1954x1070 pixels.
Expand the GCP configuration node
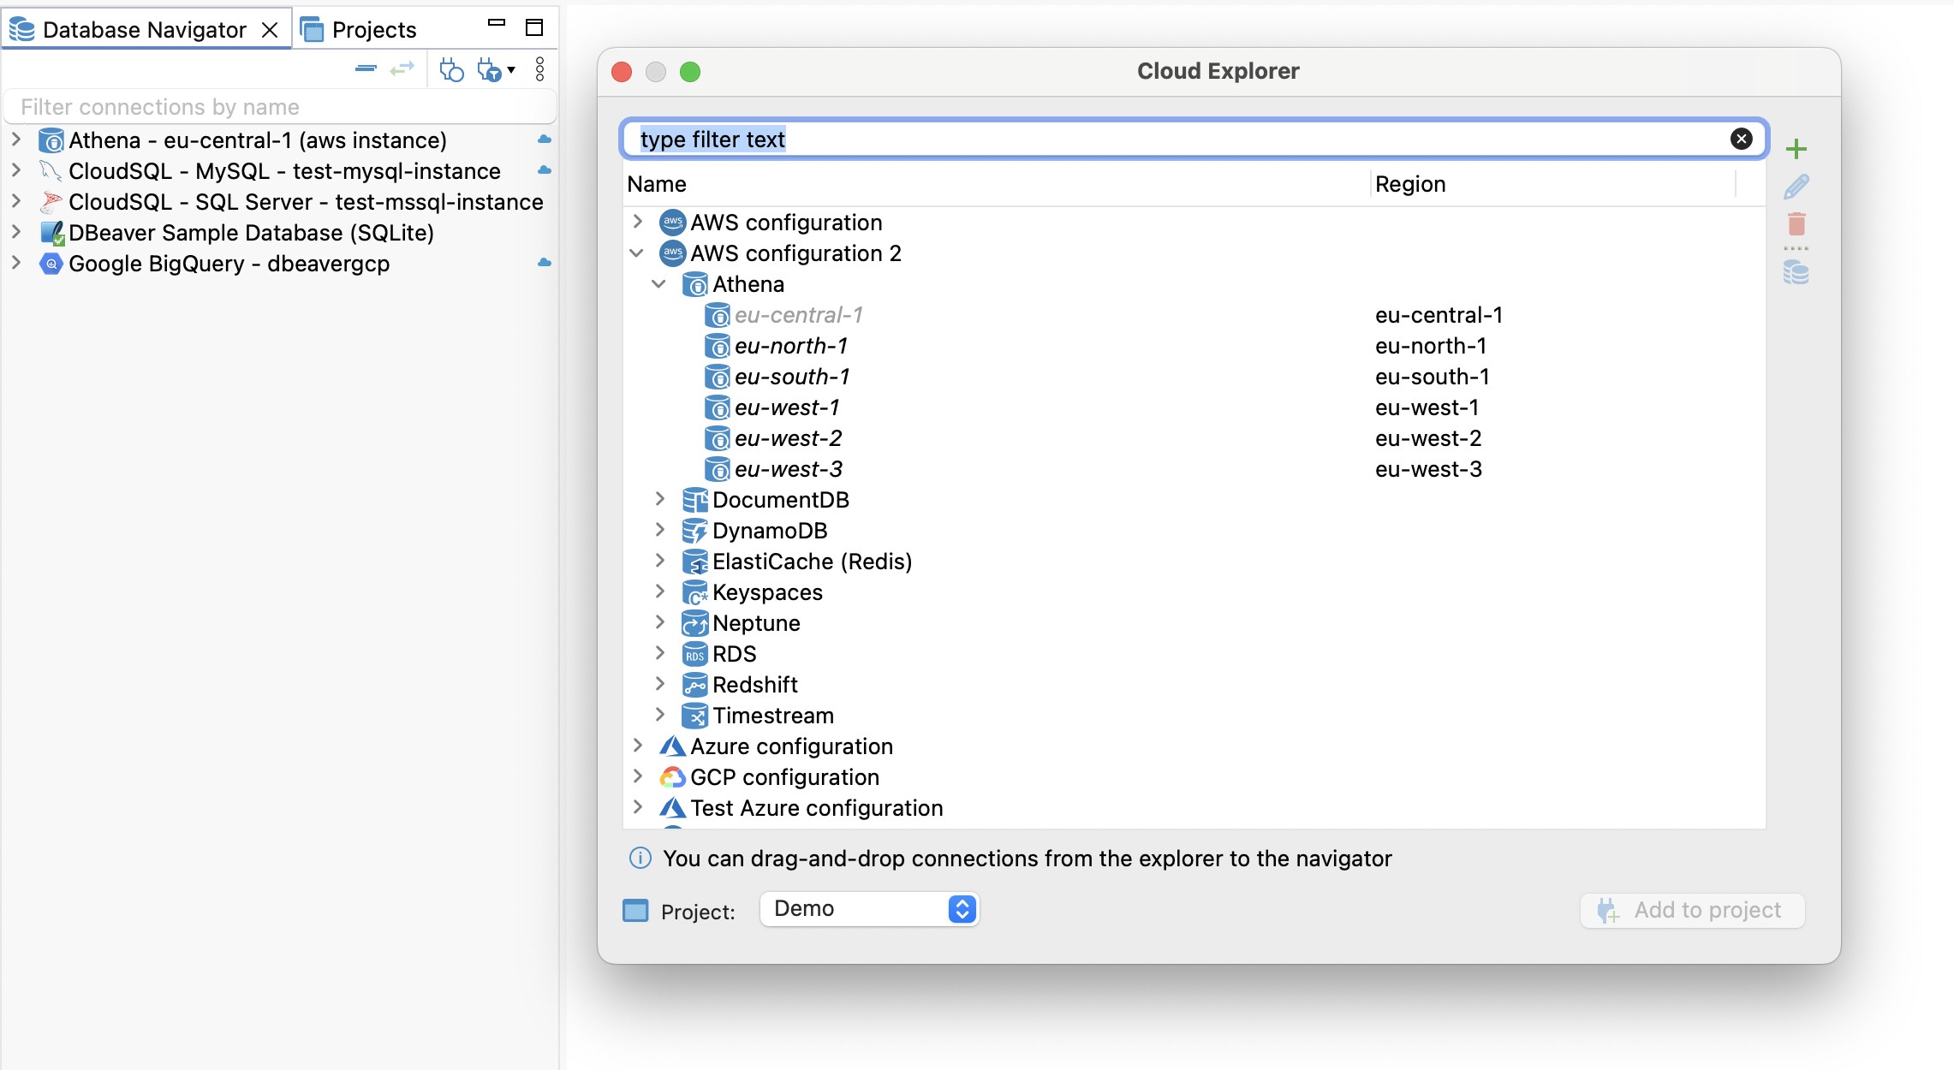tap(637, 777)
